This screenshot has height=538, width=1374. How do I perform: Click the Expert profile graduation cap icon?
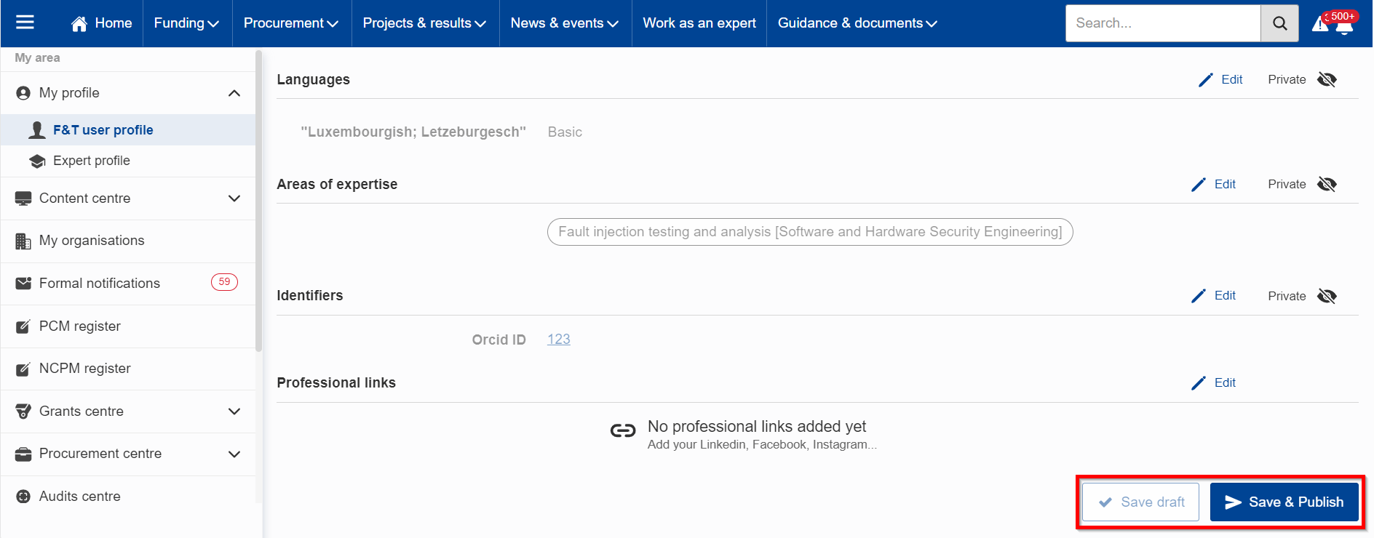coord(37,161)
